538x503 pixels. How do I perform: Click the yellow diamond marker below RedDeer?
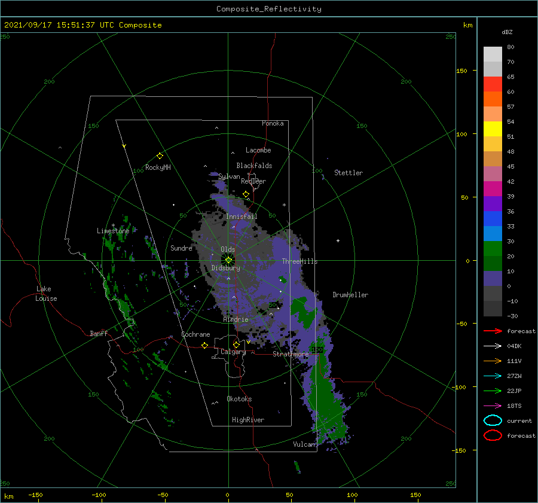[x=246, y=194]
